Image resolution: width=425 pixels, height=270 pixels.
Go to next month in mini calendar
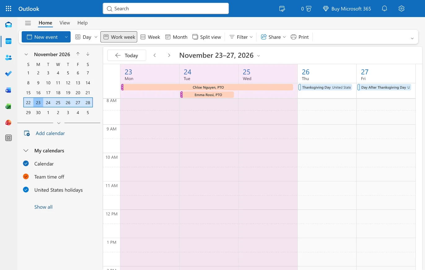[x=88, y=54]
